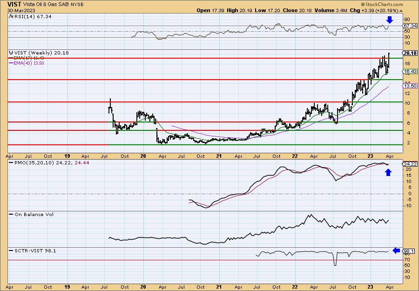Select the RSI(14) 67.34 indicator label
The width and height of the screenshot is (419, 291).
click(33, 17)
